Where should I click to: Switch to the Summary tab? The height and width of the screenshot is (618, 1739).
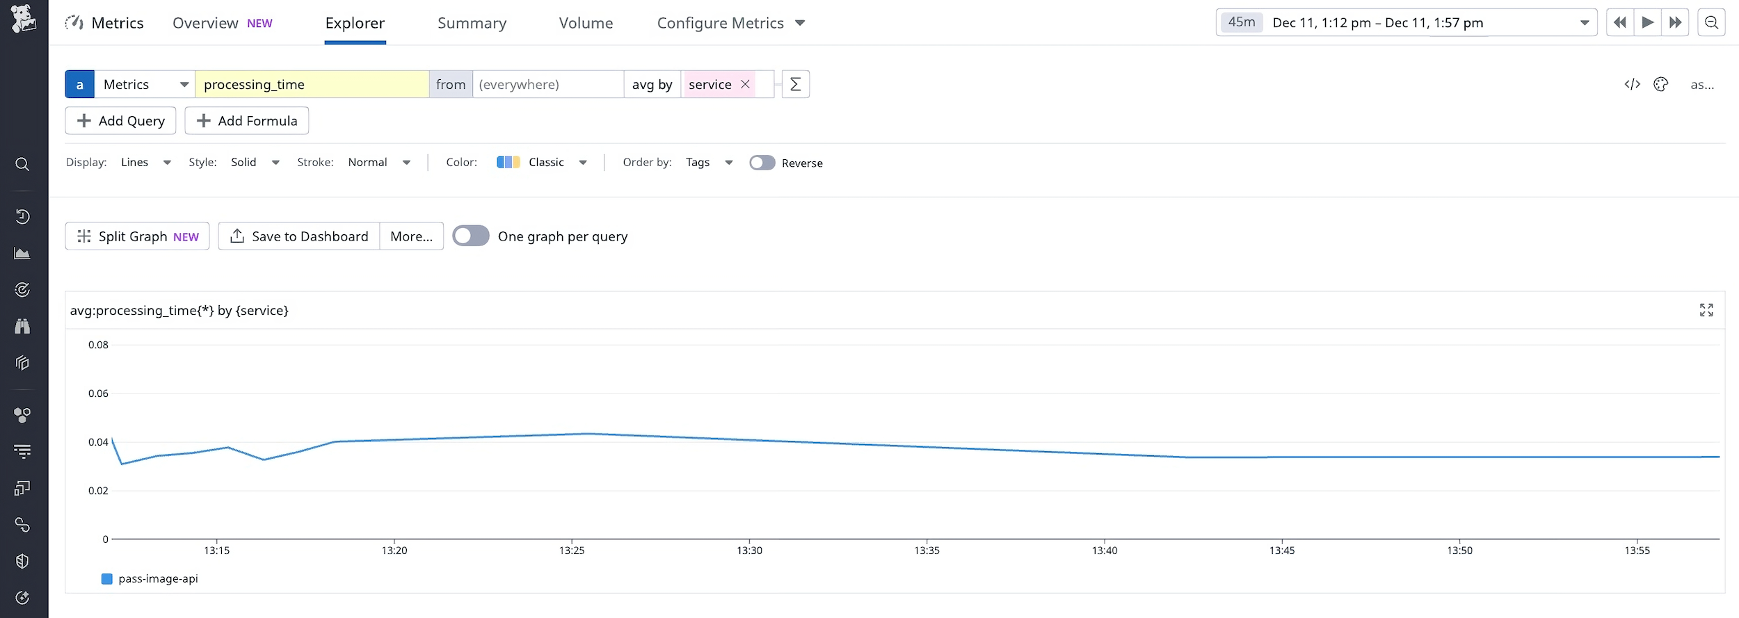[472, 22]
